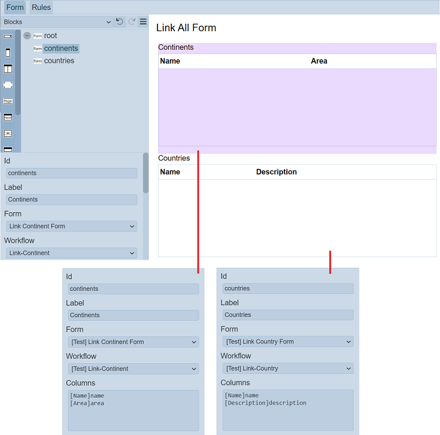The width and height of the screenshot is (440, 435).
Task: Open the hamburger menu beside redo
Action: 143,22
